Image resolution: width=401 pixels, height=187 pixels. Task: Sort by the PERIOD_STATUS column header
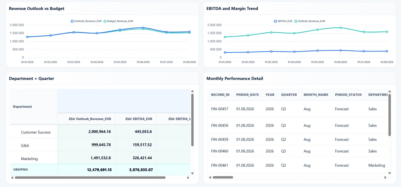[349, 95]
